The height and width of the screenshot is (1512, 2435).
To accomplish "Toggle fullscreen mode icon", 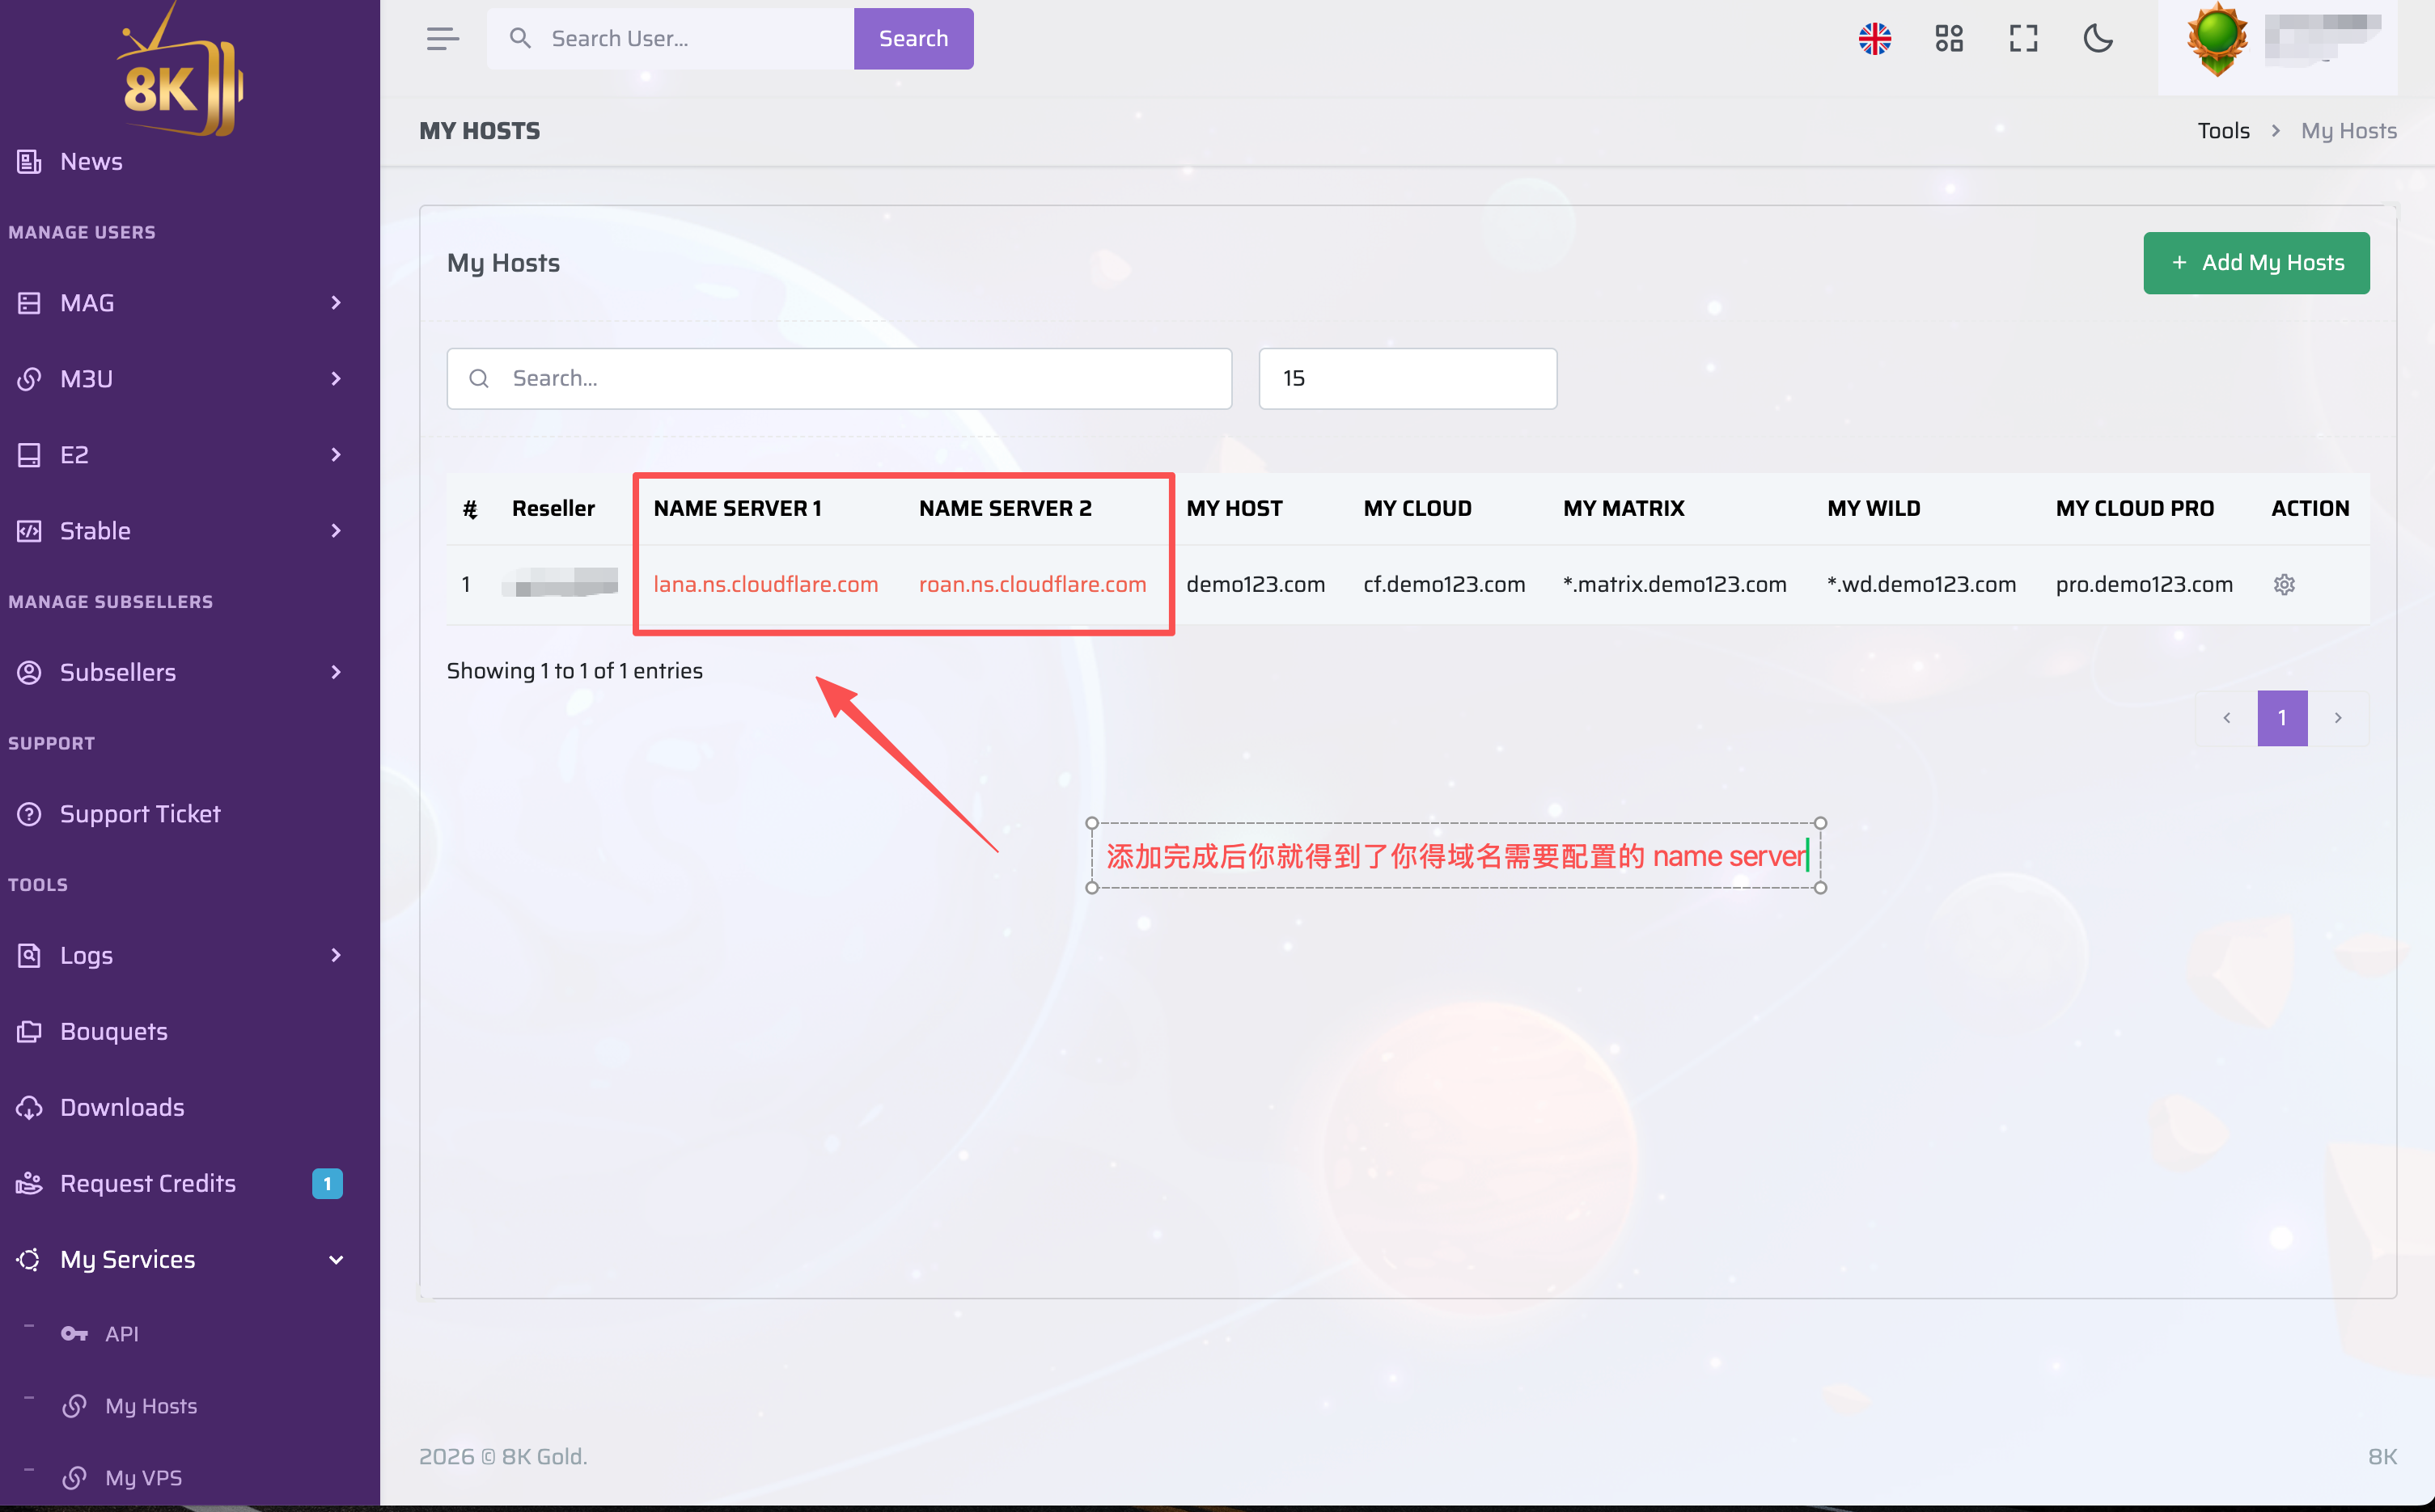I will click(x=2023, y=39).
